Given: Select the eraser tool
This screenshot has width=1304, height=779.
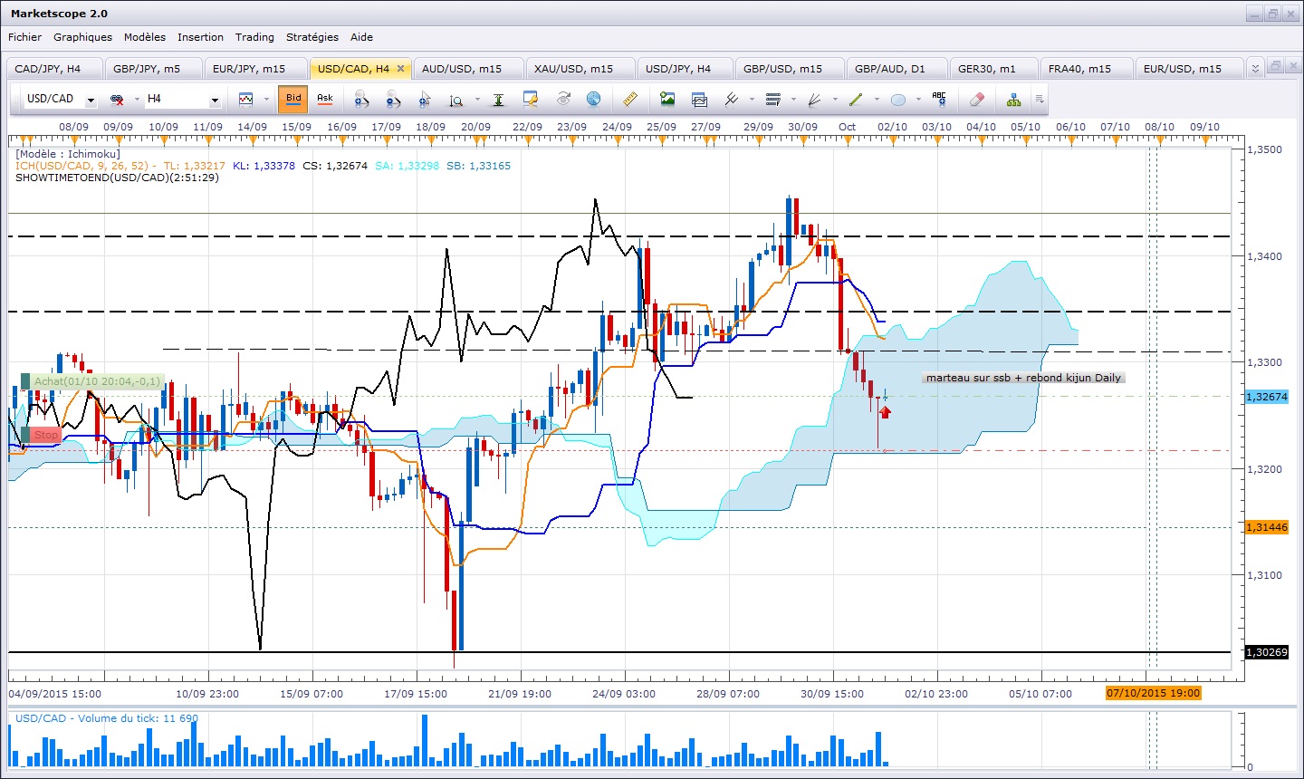Looking at the screenshot, I should tap(976, 99).
